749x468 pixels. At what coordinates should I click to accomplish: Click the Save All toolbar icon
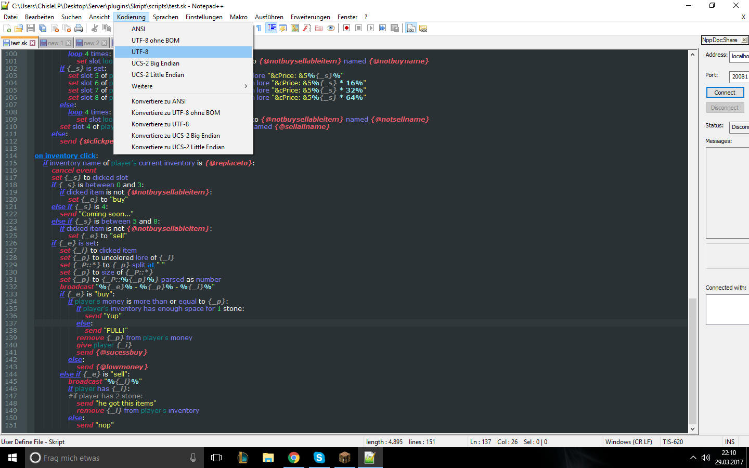(x=43, y=29)
